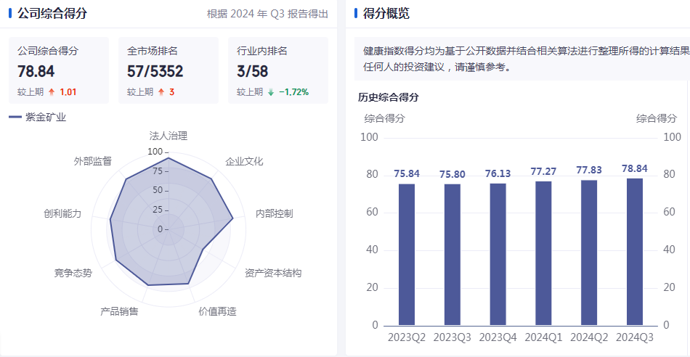Image resolution: width=690 pixels, height=357 pixels.
Task: Click the 2023Q3 x-axis label
Action: [x=452, y=337]
